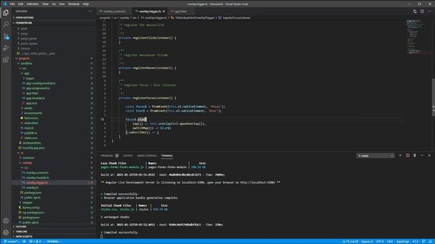Screen dimensions: 435x244
Task: Click the feedback icon in status bar
Action: 423,241
